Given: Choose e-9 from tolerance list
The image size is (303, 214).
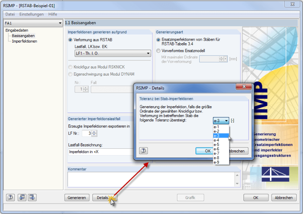Looking at the screenshot, I should [x=221, y=162].
